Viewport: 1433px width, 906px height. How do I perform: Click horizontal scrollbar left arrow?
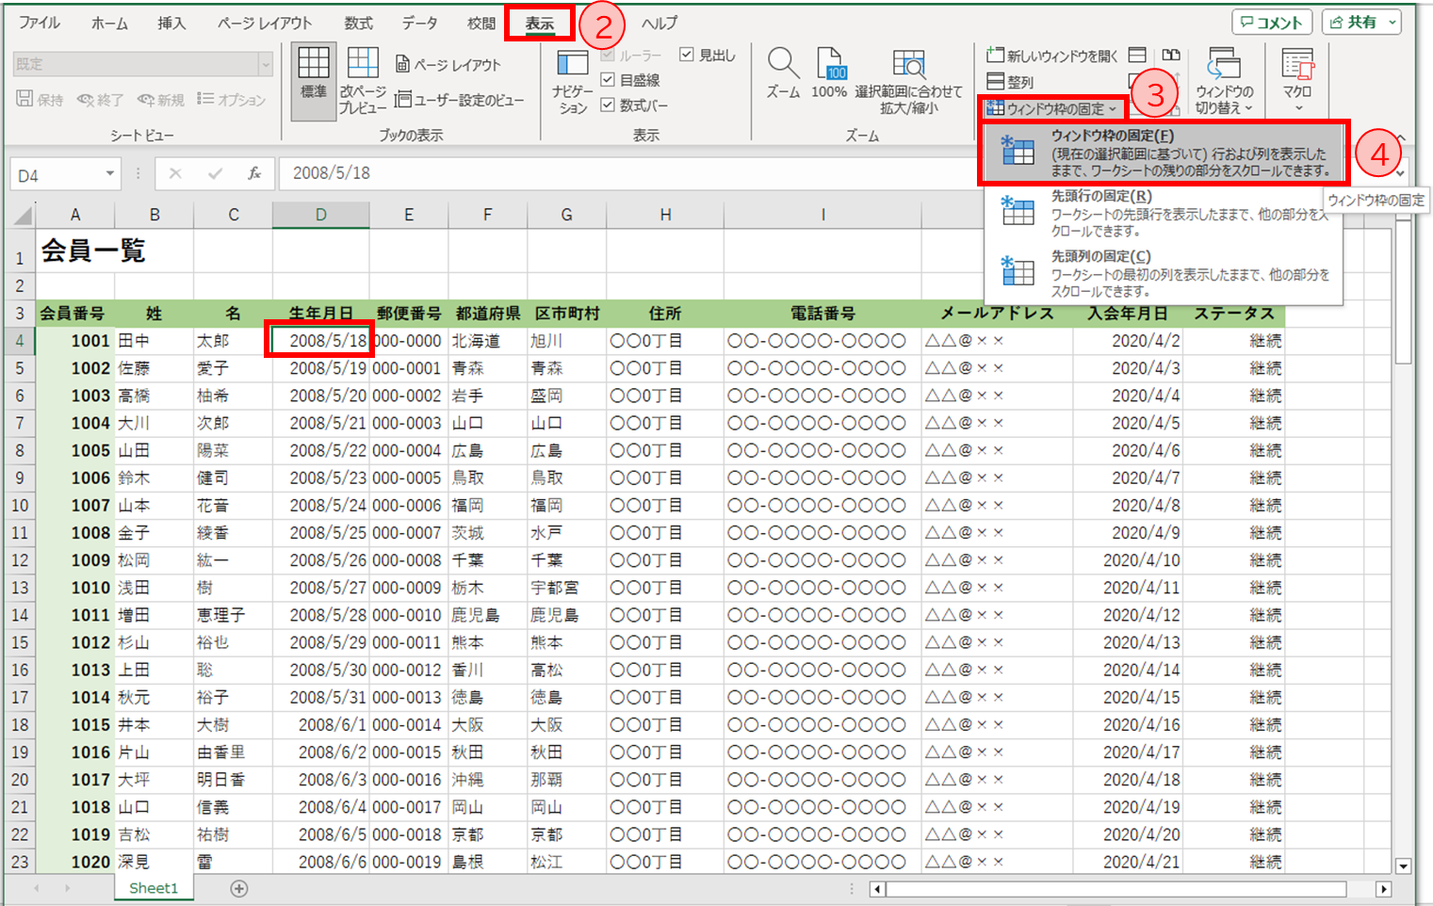pyautogui.click(x=877, y=889)
